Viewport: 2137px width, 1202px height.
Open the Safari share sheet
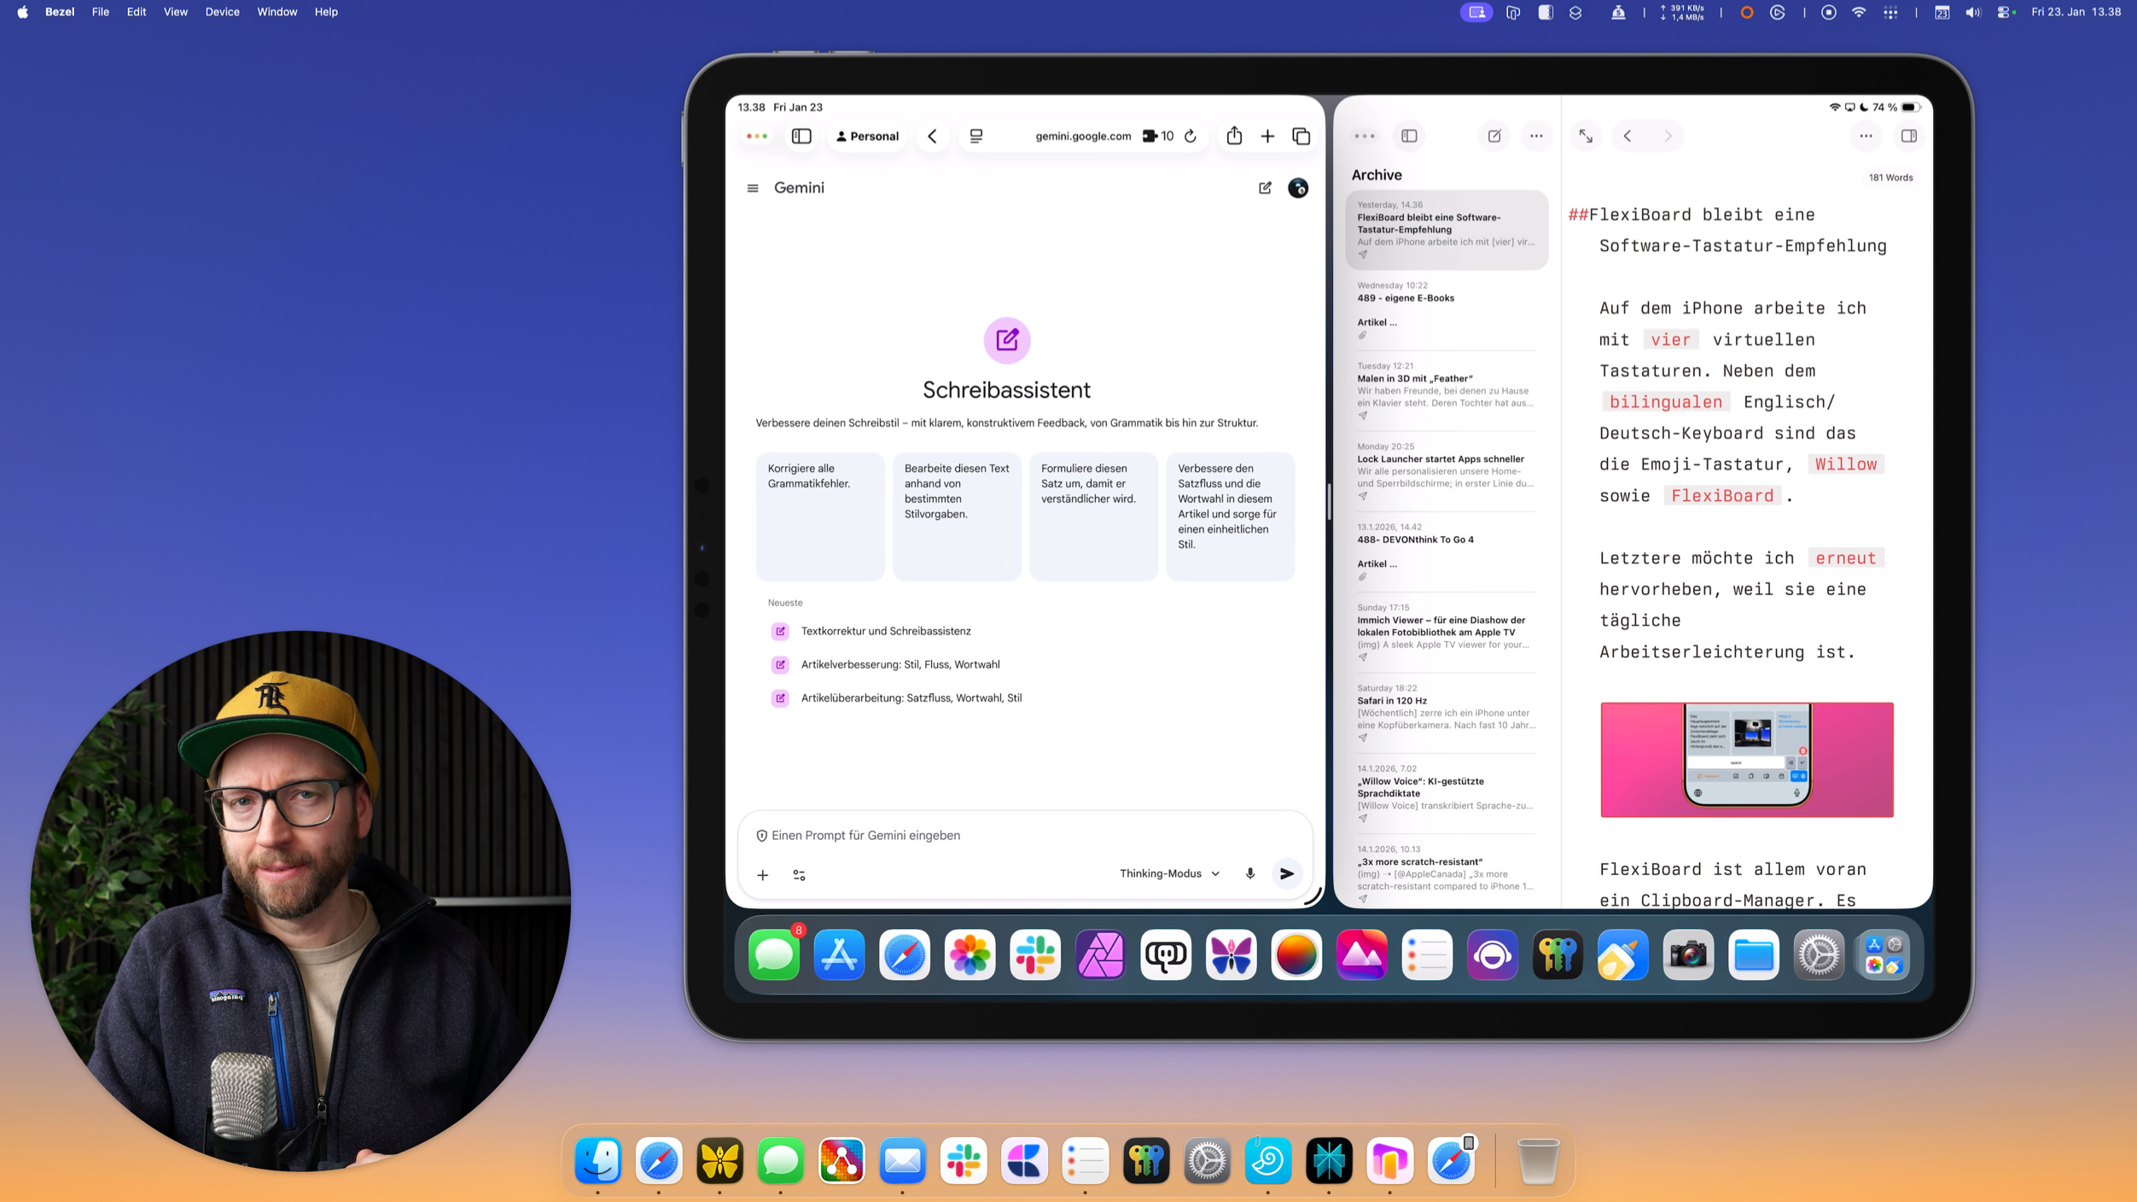tap(1234, 136)
